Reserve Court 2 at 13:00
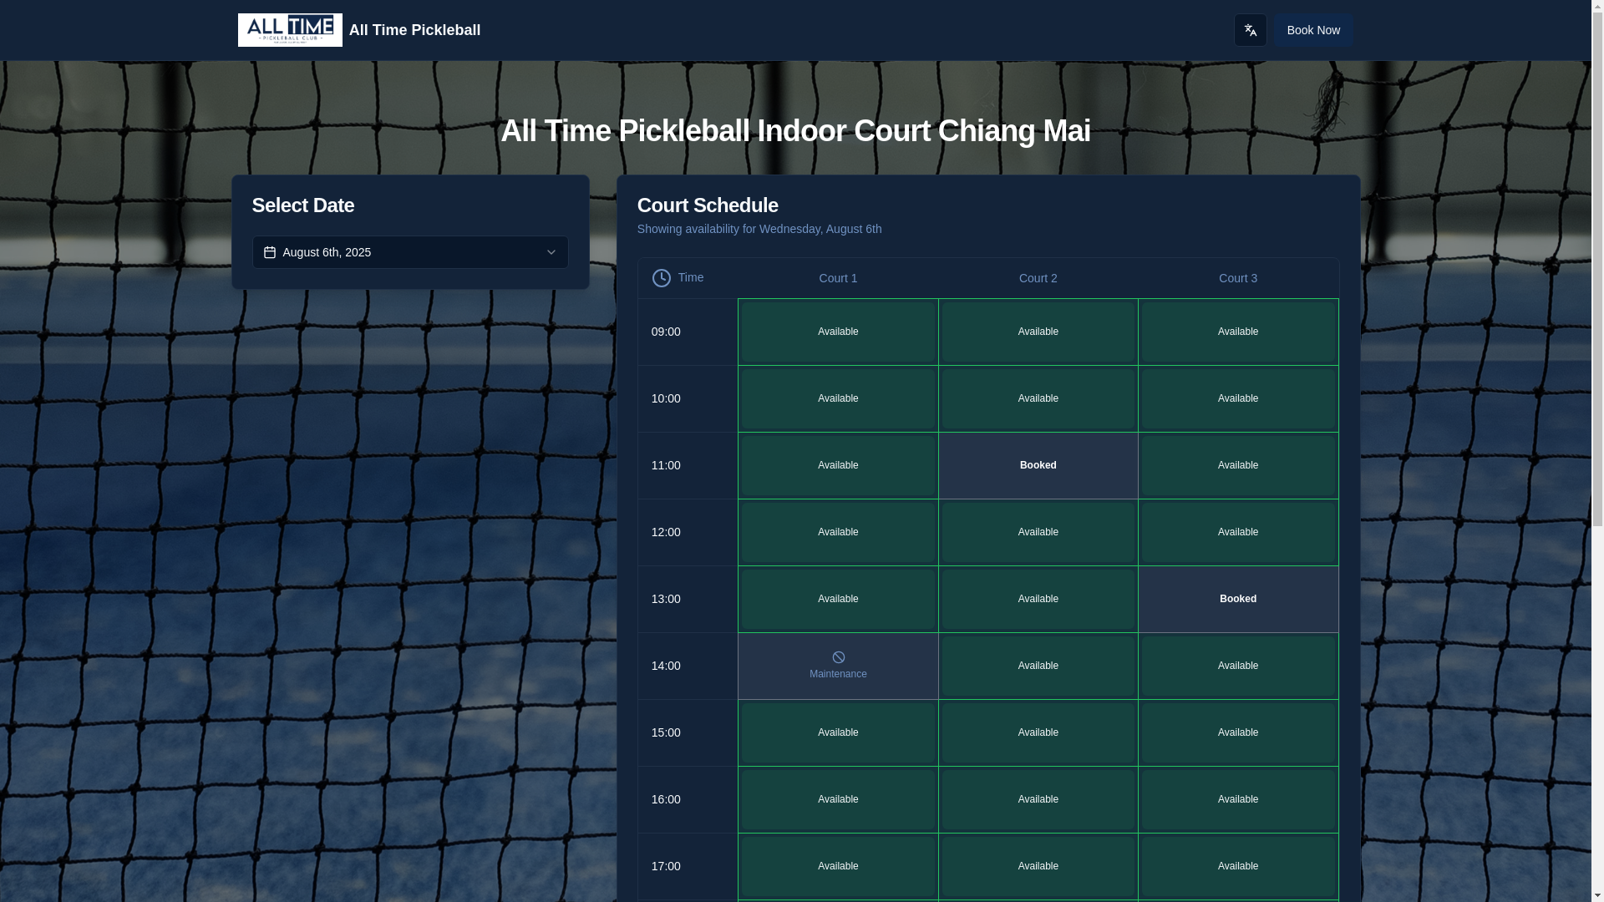 click(1038, 599)
